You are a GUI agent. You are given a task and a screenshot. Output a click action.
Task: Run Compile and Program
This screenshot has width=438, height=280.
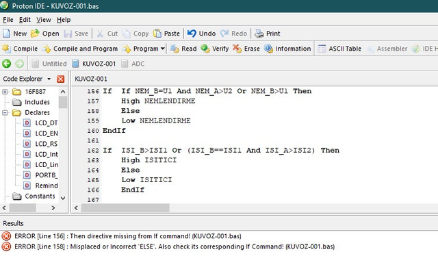pyautogui.click(x=80, y=49)
